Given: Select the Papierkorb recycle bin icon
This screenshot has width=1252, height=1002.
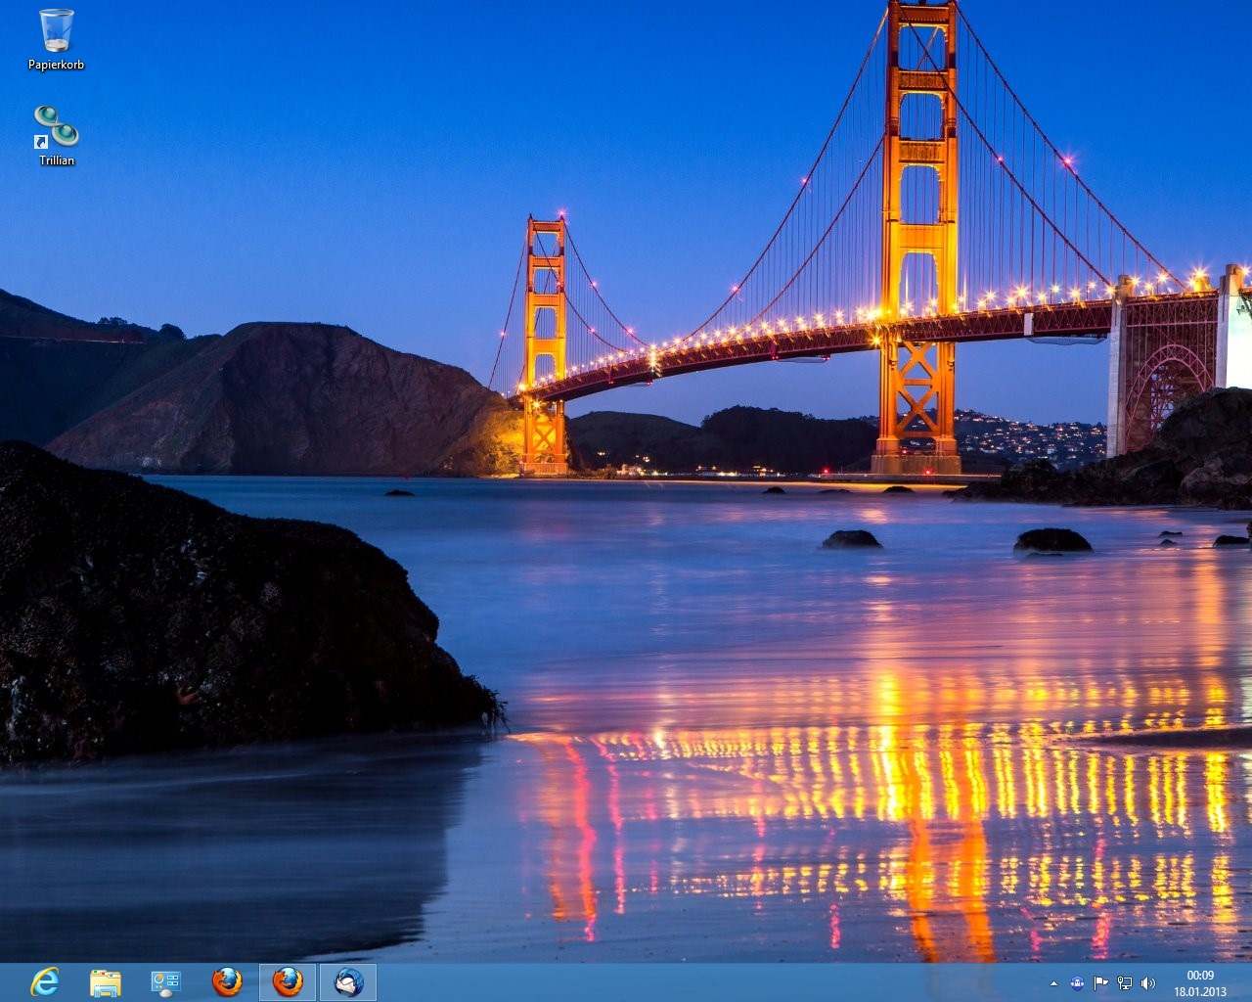Looking at the screenshot, I should tap(56, 30).
